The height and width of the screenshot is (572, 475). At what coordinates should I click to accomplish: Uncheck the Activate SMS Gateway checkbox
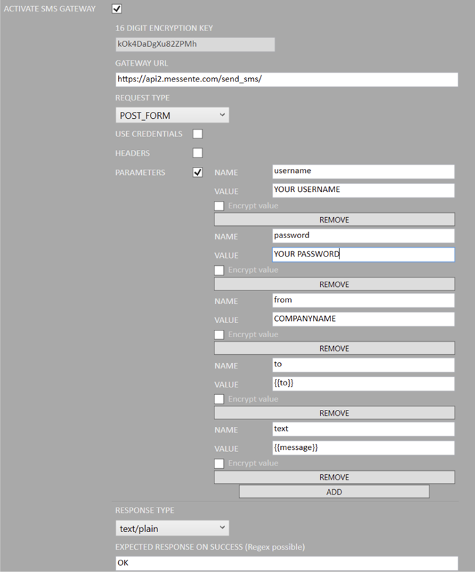point(117,9)
